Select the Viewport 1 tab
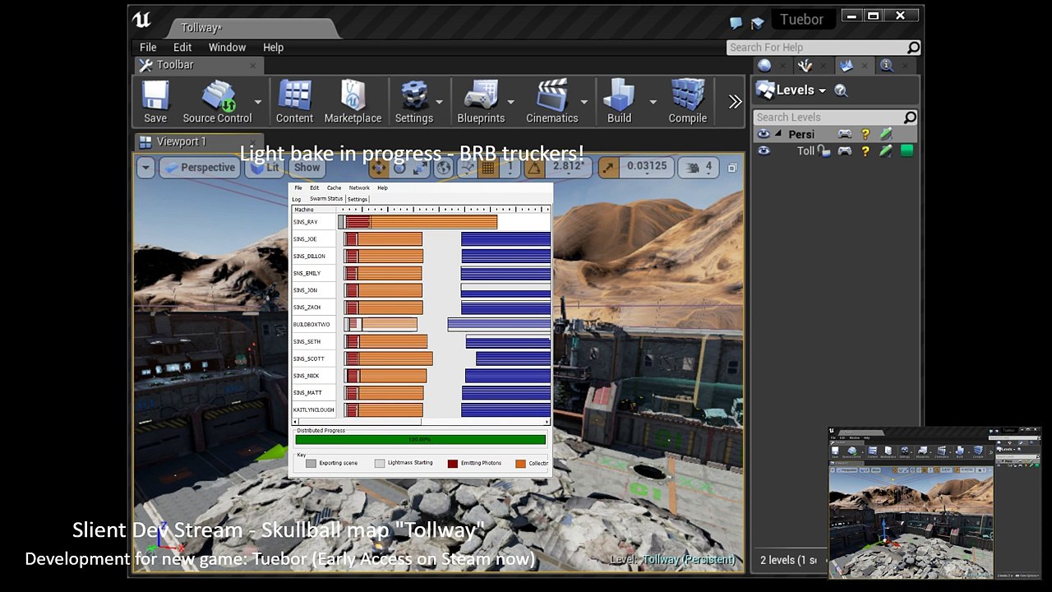 pos(198,142)
